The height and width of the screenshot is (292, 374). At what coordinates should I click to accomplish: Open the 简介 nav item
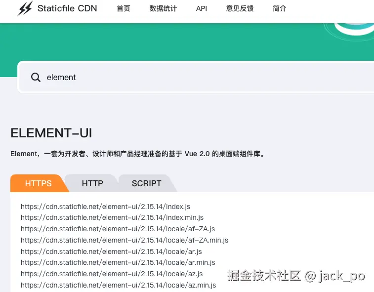point(279,8)
